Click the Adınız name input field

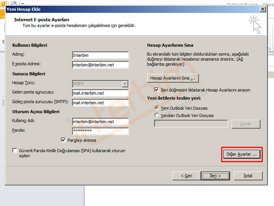tap(100, 55)
